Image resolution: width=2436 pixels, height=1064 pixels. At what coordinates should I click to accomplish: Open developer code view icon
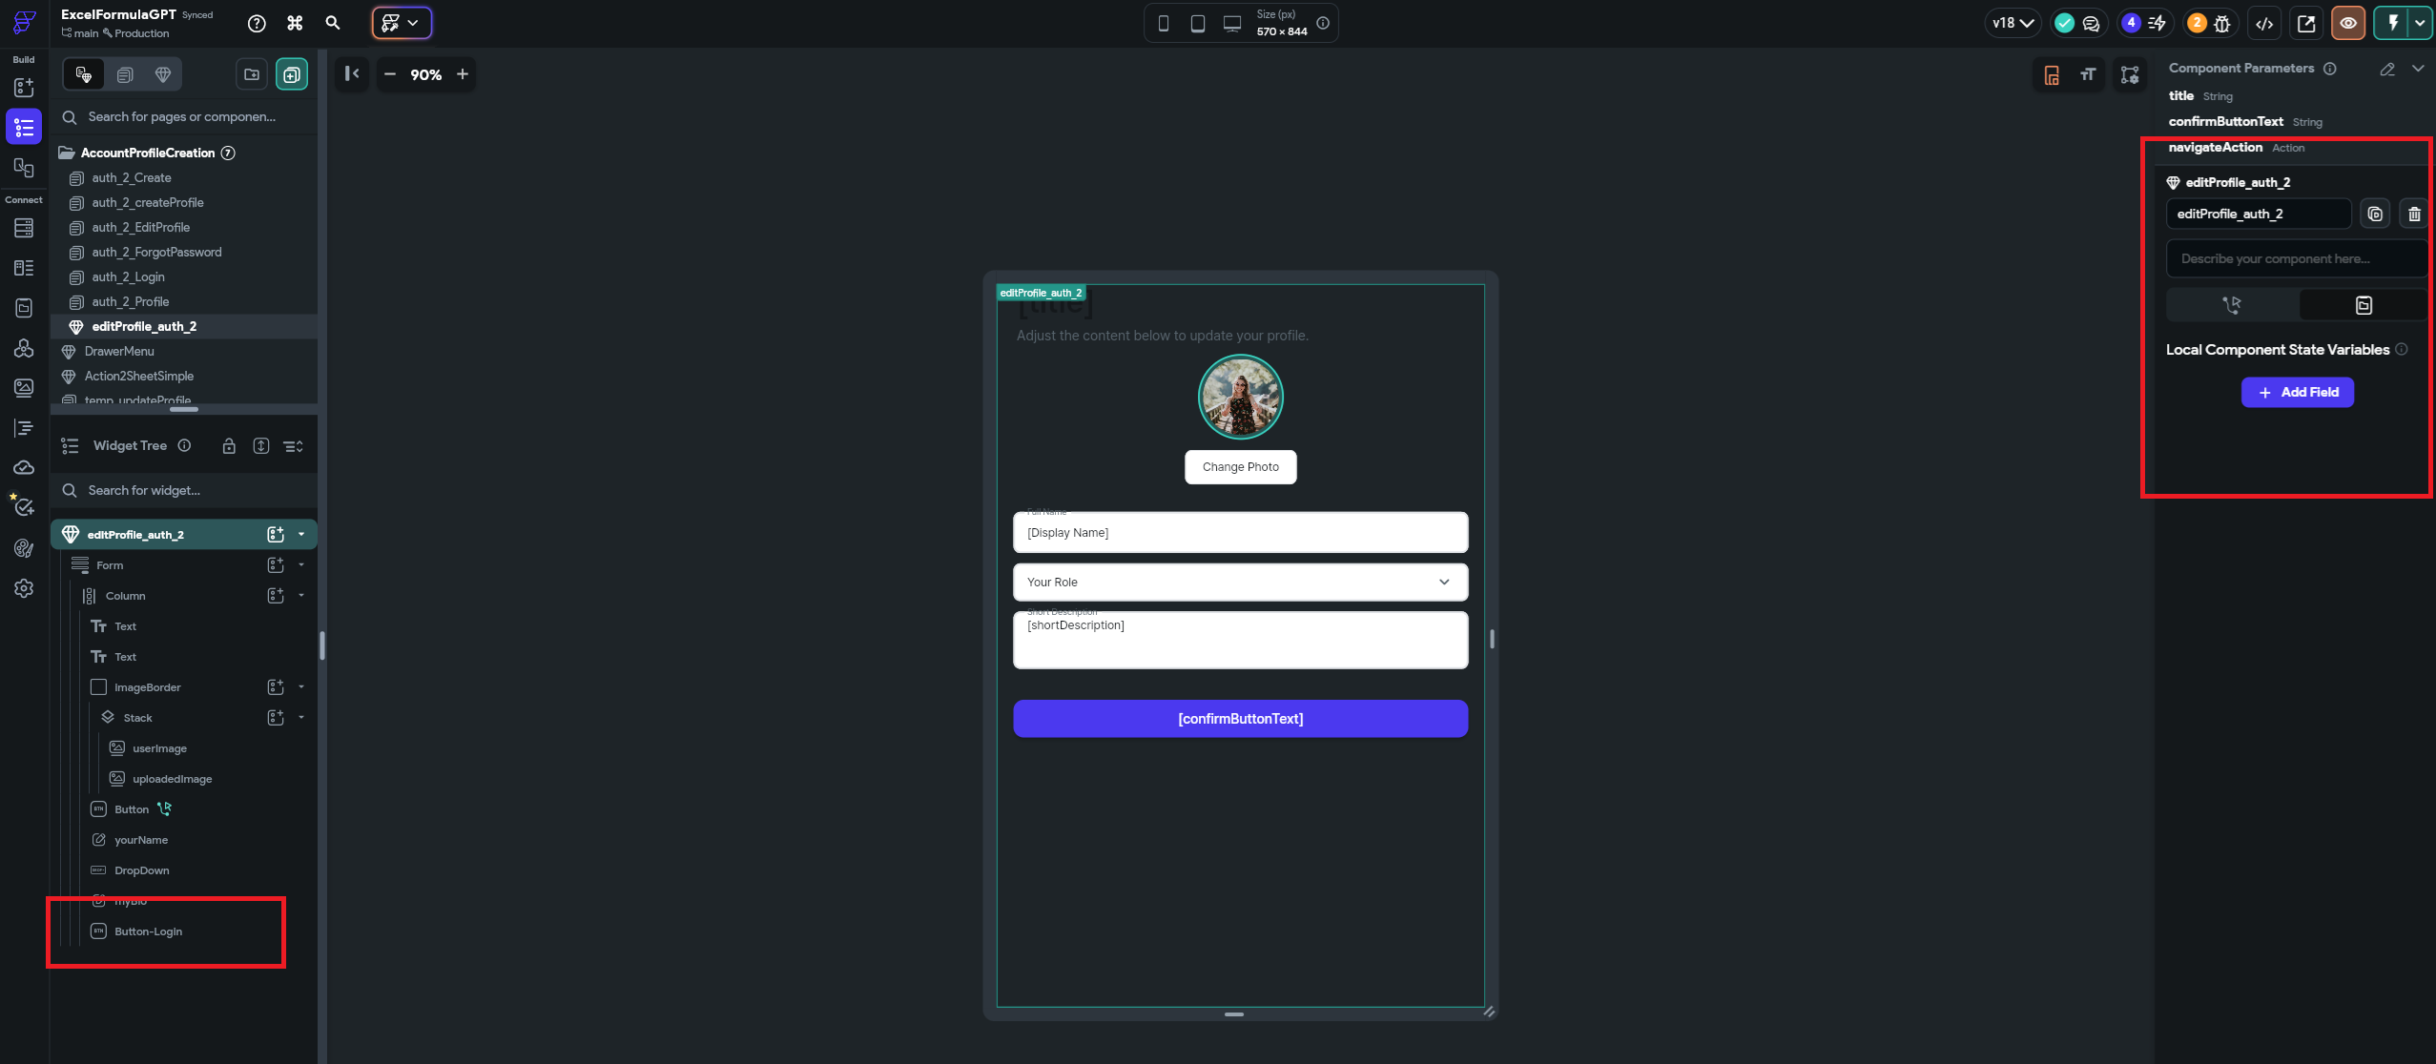click(x=2264, y=24)
